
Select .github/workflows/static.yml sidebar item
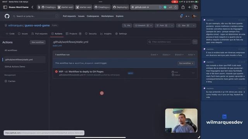24,59
